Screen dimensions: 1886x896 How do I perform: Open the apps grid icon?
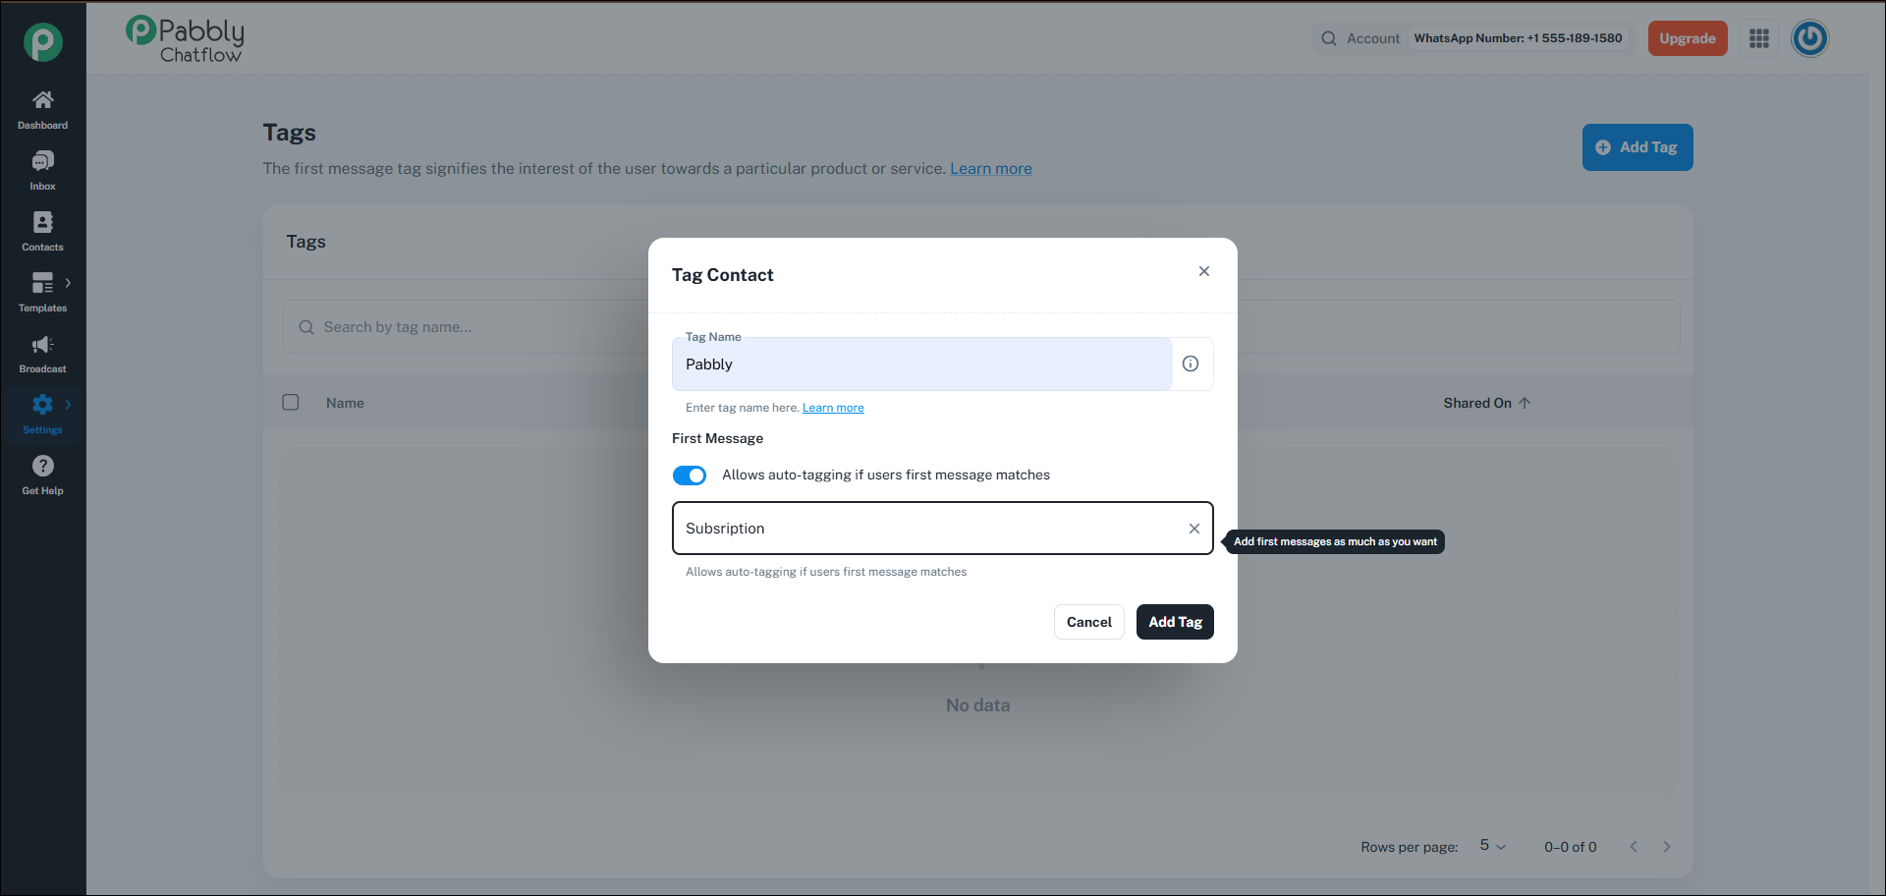(x=1759, y=38)
